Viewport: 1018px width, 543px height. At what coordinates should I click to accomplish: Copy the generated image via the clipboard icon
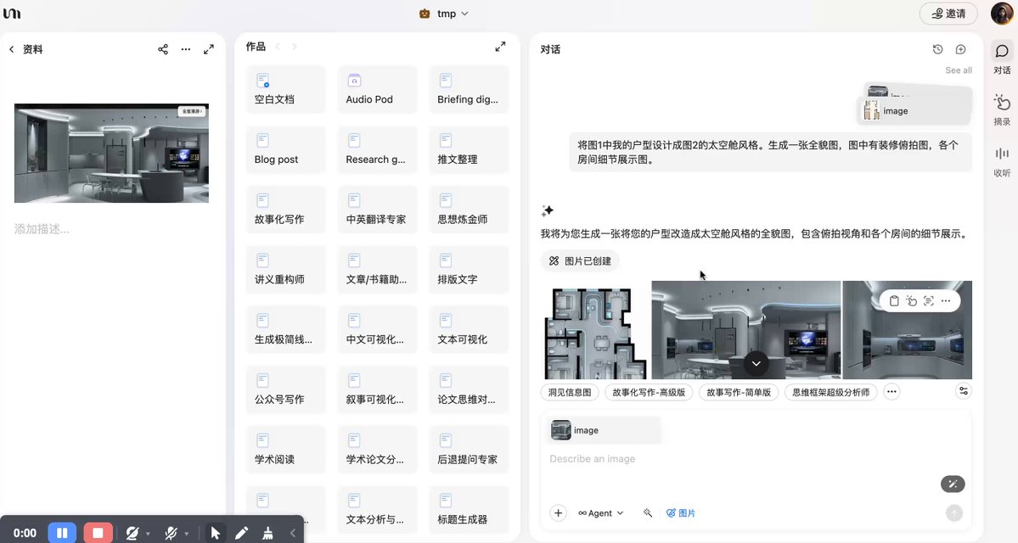click(892, 300)
